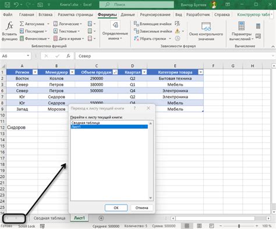276x229 pixels.
Task: Zoom out with the minus button
Action: coord(221,226)
